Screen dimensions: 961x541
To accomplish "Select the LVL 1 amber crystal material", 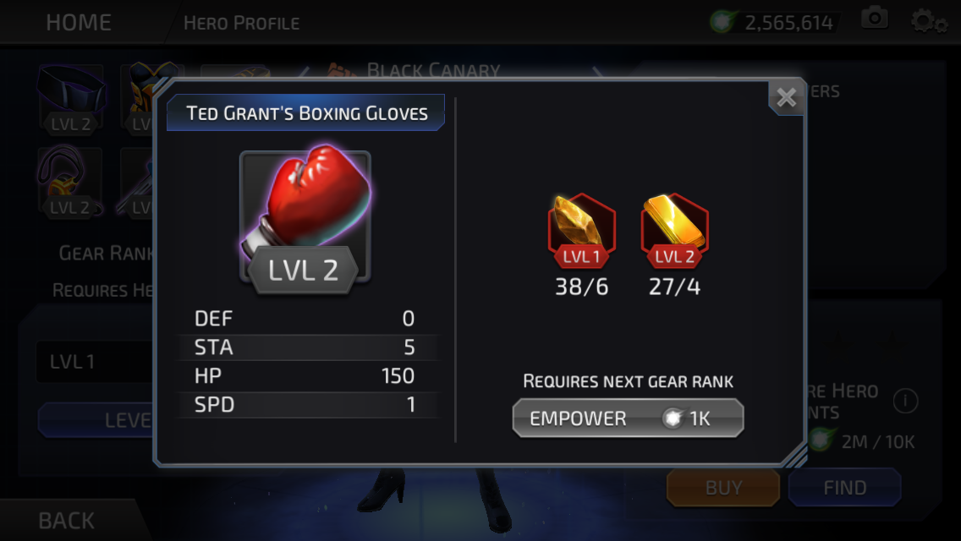I will point(581,231).
